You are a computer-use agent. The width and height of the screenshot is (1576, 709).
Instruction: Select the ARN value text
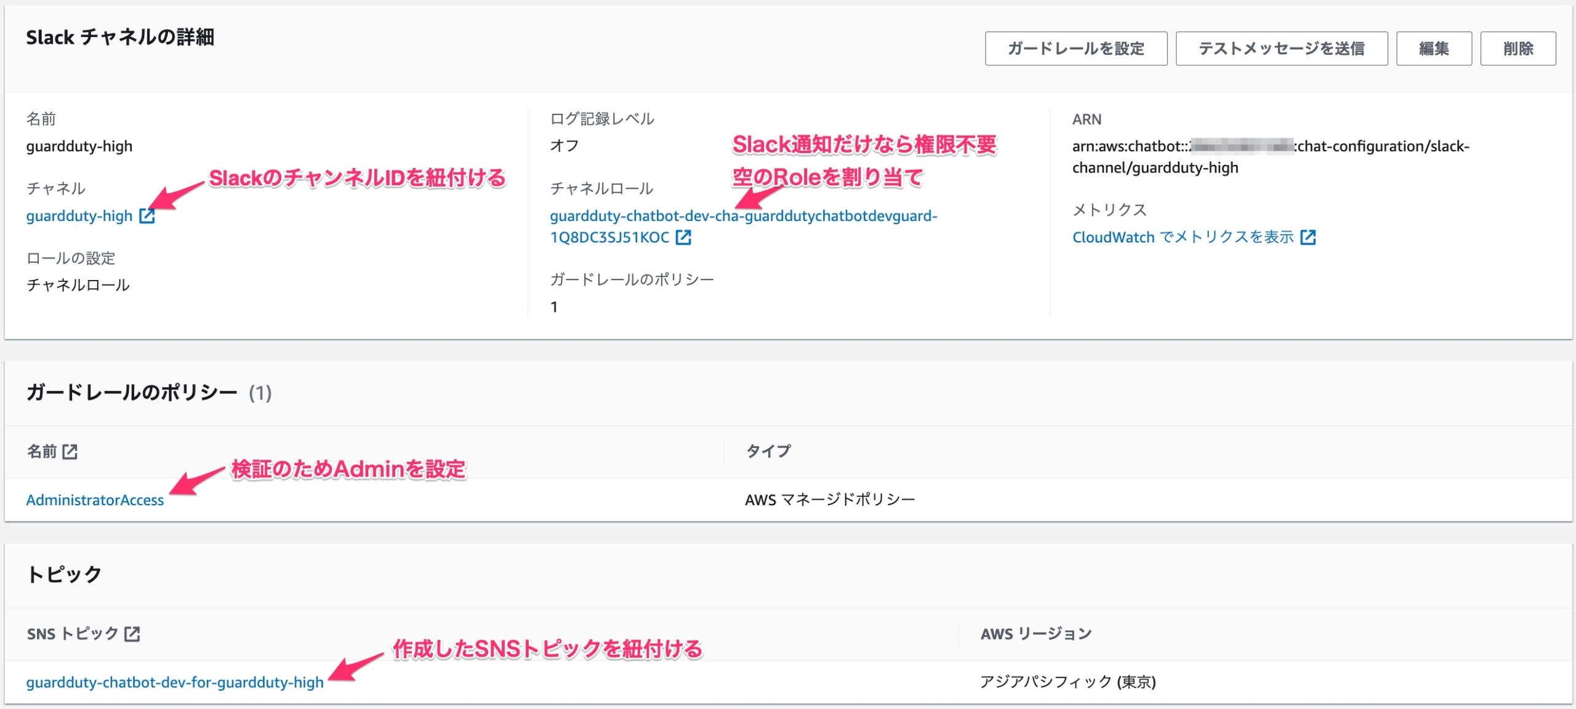click(1271, 157)
